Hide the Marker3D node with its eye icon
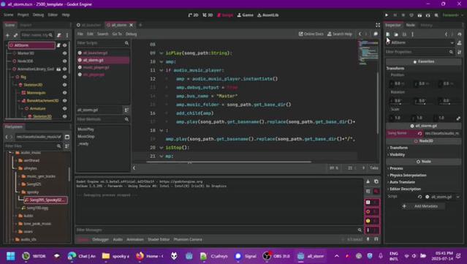This screenshot has width=467, height=264. [64, 53]
